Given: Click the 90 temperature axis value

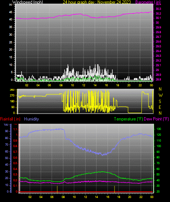Looking at the screenshot, I should (158, 152).
